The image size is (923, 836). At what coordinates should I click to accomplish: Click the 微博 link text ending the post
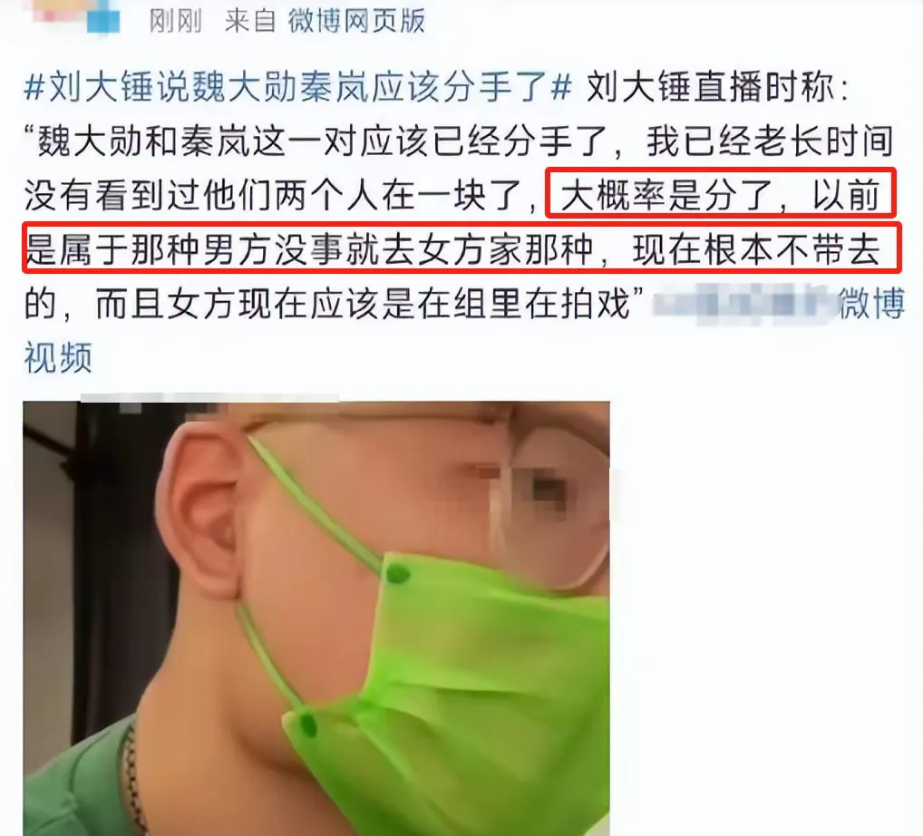[872, 304]
